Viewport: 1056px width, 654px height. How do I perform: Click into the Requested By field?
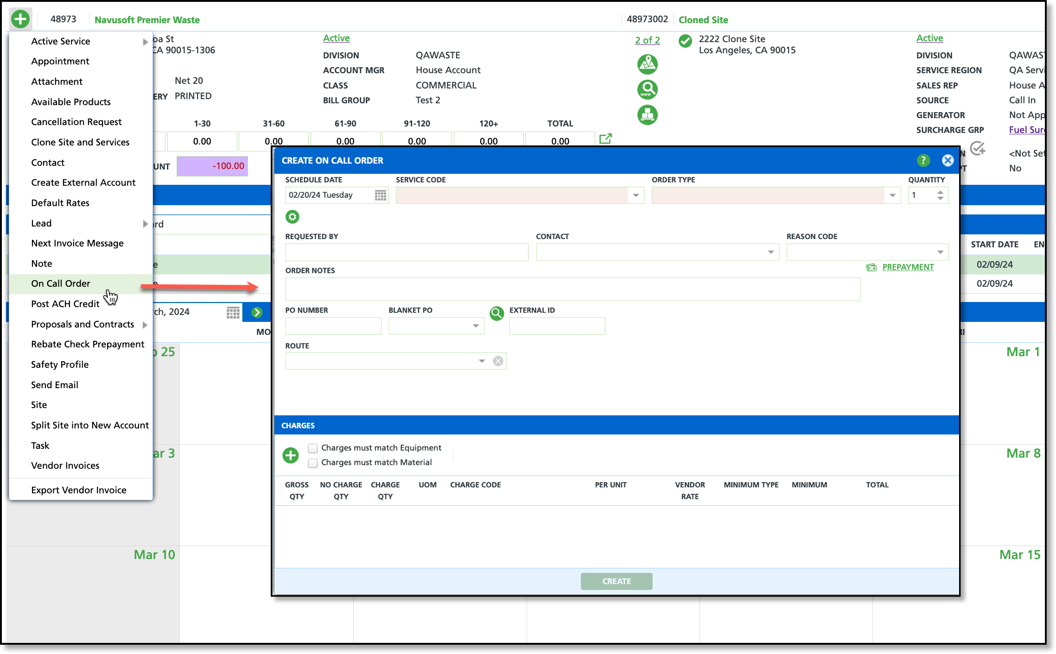tap(407, 252)
